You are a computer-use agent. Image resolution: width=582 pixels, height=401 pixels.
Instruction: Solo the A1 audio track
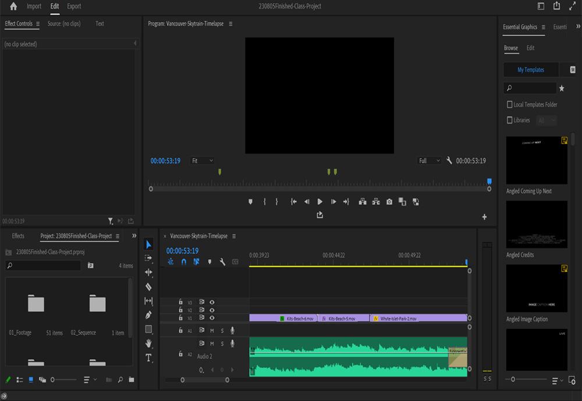[x=222, y=330]
